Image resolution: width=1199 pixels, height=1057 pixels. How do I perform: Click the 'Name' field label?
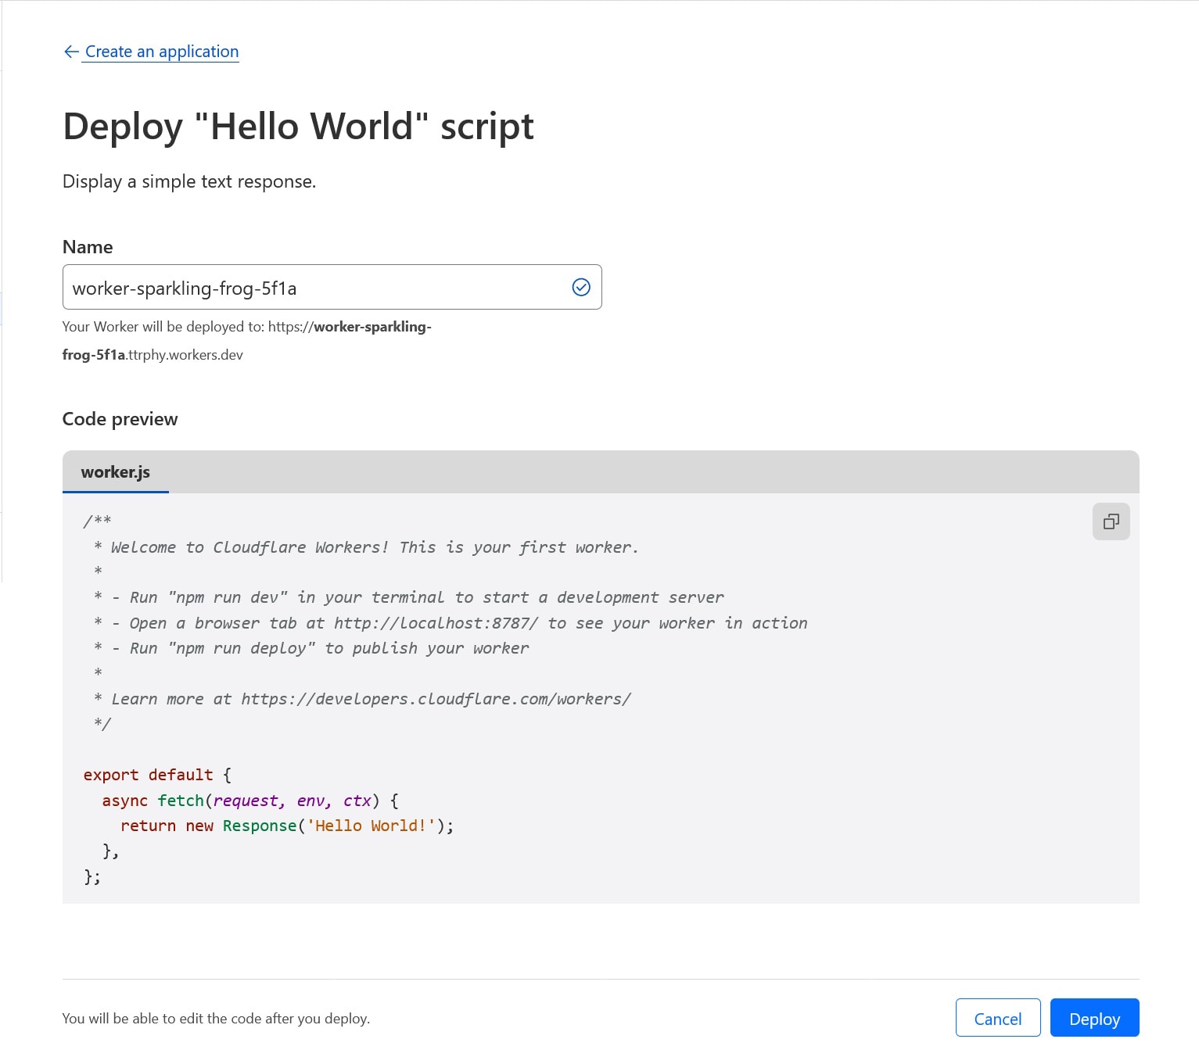[88, 247]
